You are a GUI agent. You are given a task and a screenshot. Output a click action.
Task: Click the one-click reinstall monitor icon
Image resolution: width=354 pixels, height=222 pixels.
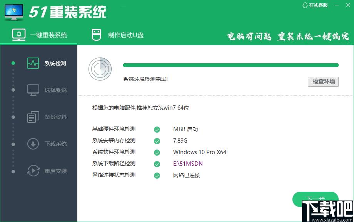coord(19,35)
